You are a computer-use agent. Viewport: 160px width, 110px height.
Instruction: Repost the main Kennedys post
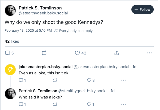coord(44,53)
